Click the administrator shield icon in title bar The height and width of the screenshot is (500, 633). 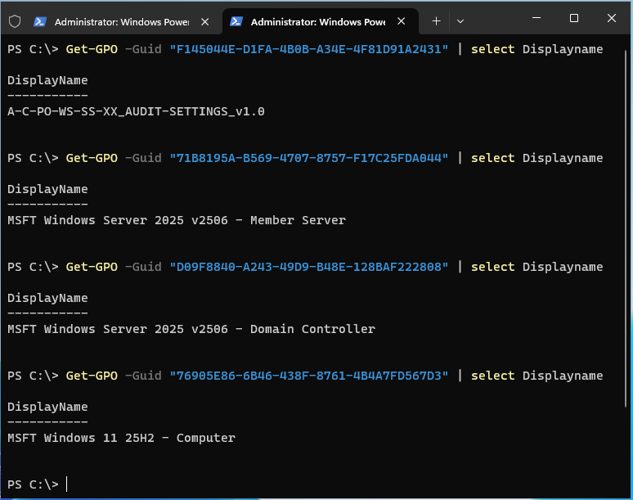15,21
